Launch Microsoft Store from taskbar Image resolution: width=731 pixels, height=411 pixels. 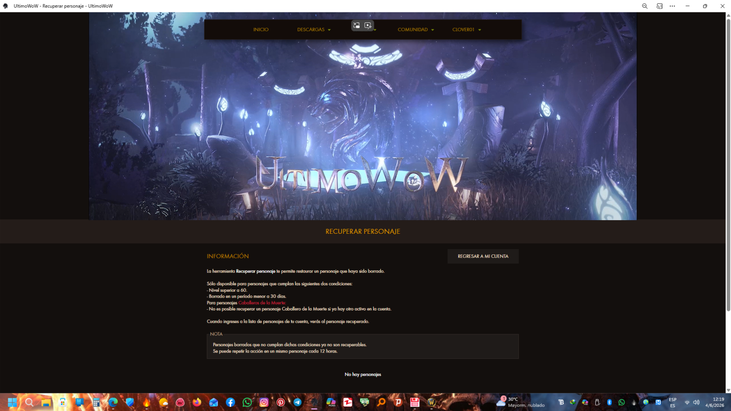click(63, 402)
